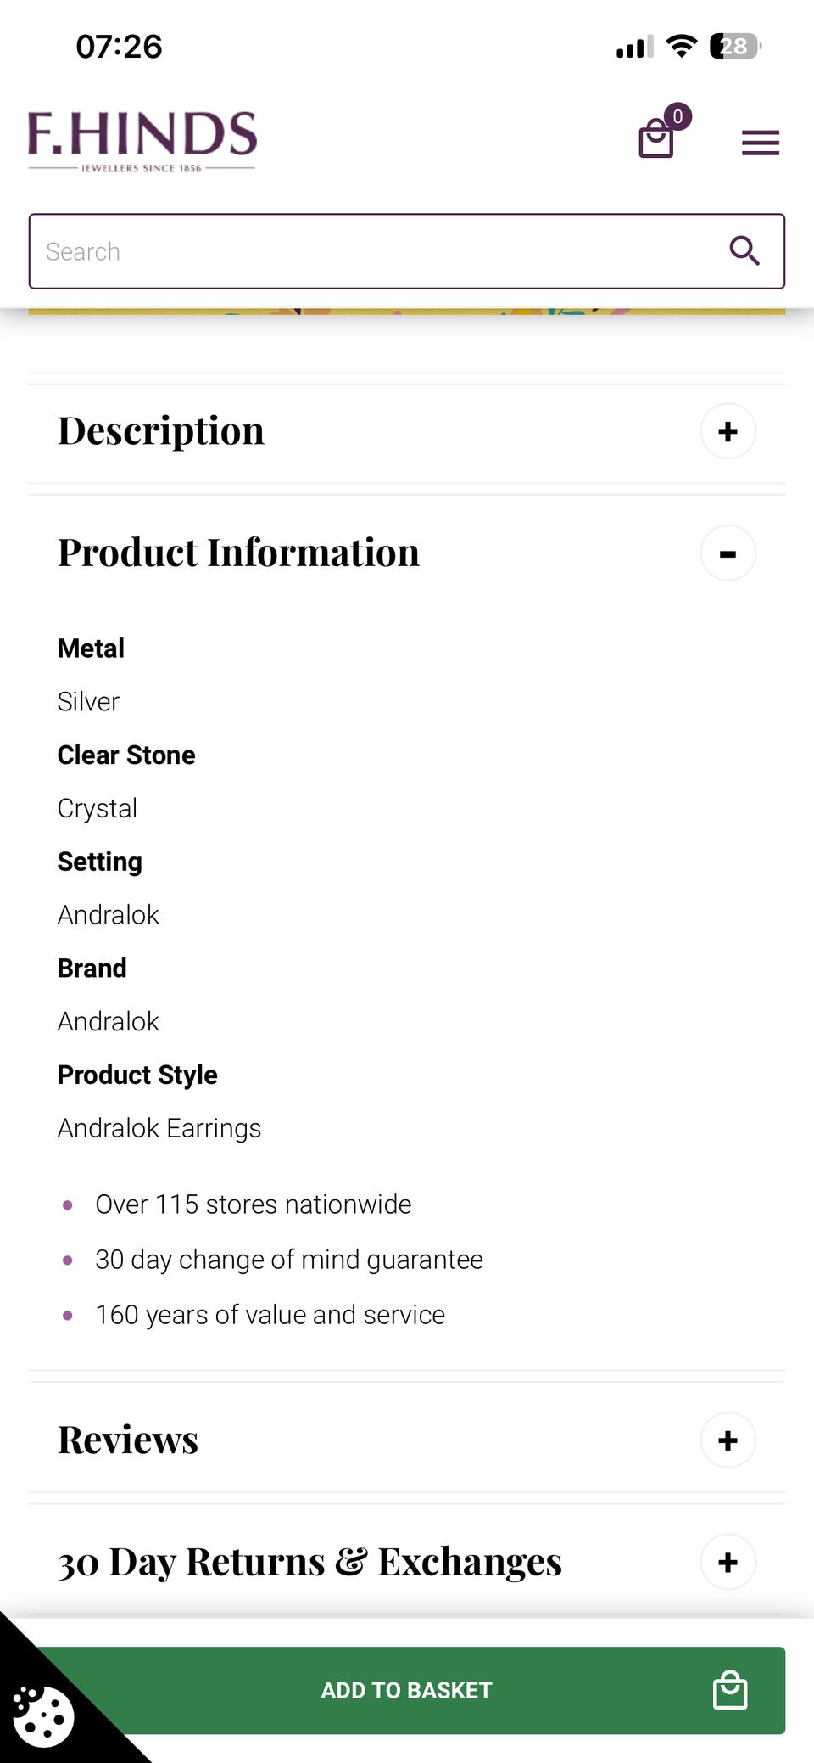Tap the basket item count badge
This screenshot has width=814, height=1763.
(x=677, y=116)
